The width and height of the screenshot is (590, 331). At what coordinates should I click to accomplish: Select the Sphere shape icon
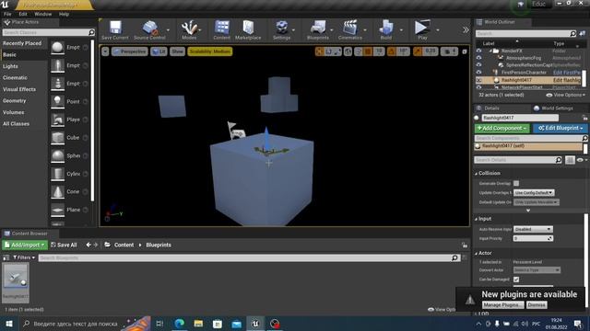(x=57, y=155)
